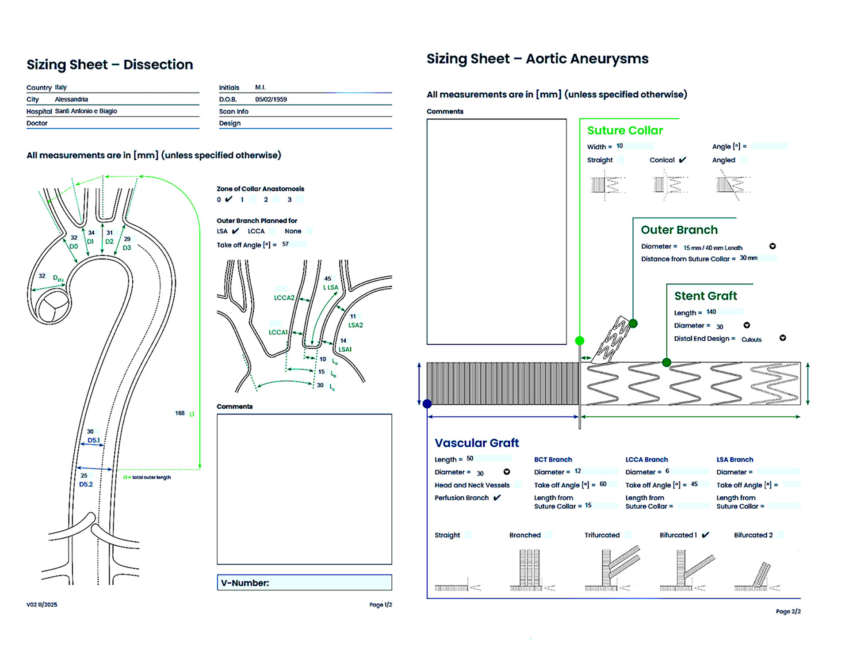Click the LSA Length from Suture Collar field

(784, 506)
